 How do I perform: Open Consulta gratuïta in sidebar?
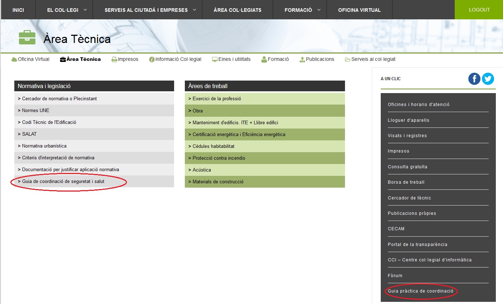pos(408,167)
